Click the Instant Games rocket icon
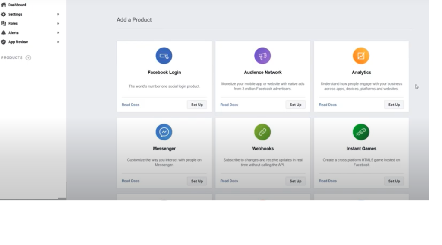Viewport: 442px width, 245px height. tap(361, 132)
